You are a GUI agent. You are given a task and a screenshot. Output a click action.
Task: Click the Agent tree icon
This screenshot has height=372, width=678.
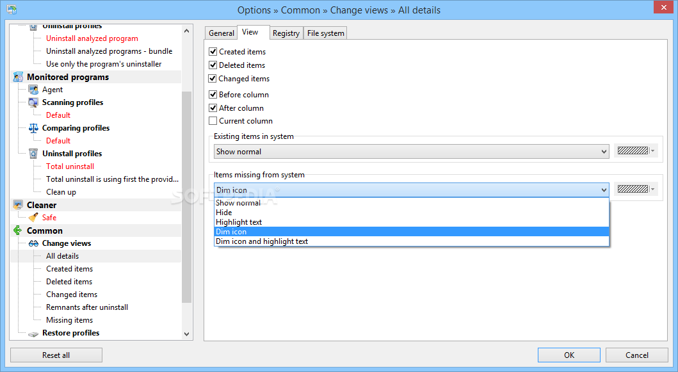coord(33,90)
